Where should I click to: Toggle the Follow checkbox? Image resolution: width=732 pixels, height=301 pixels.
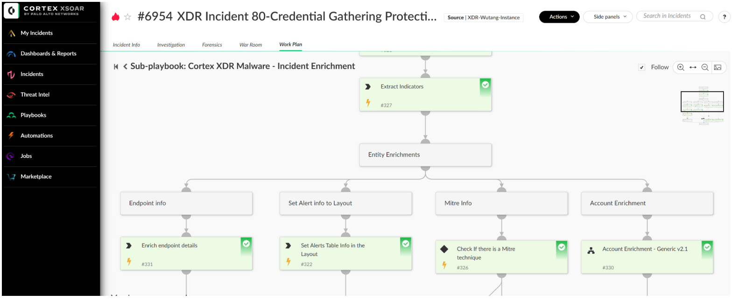pos(642,67)
